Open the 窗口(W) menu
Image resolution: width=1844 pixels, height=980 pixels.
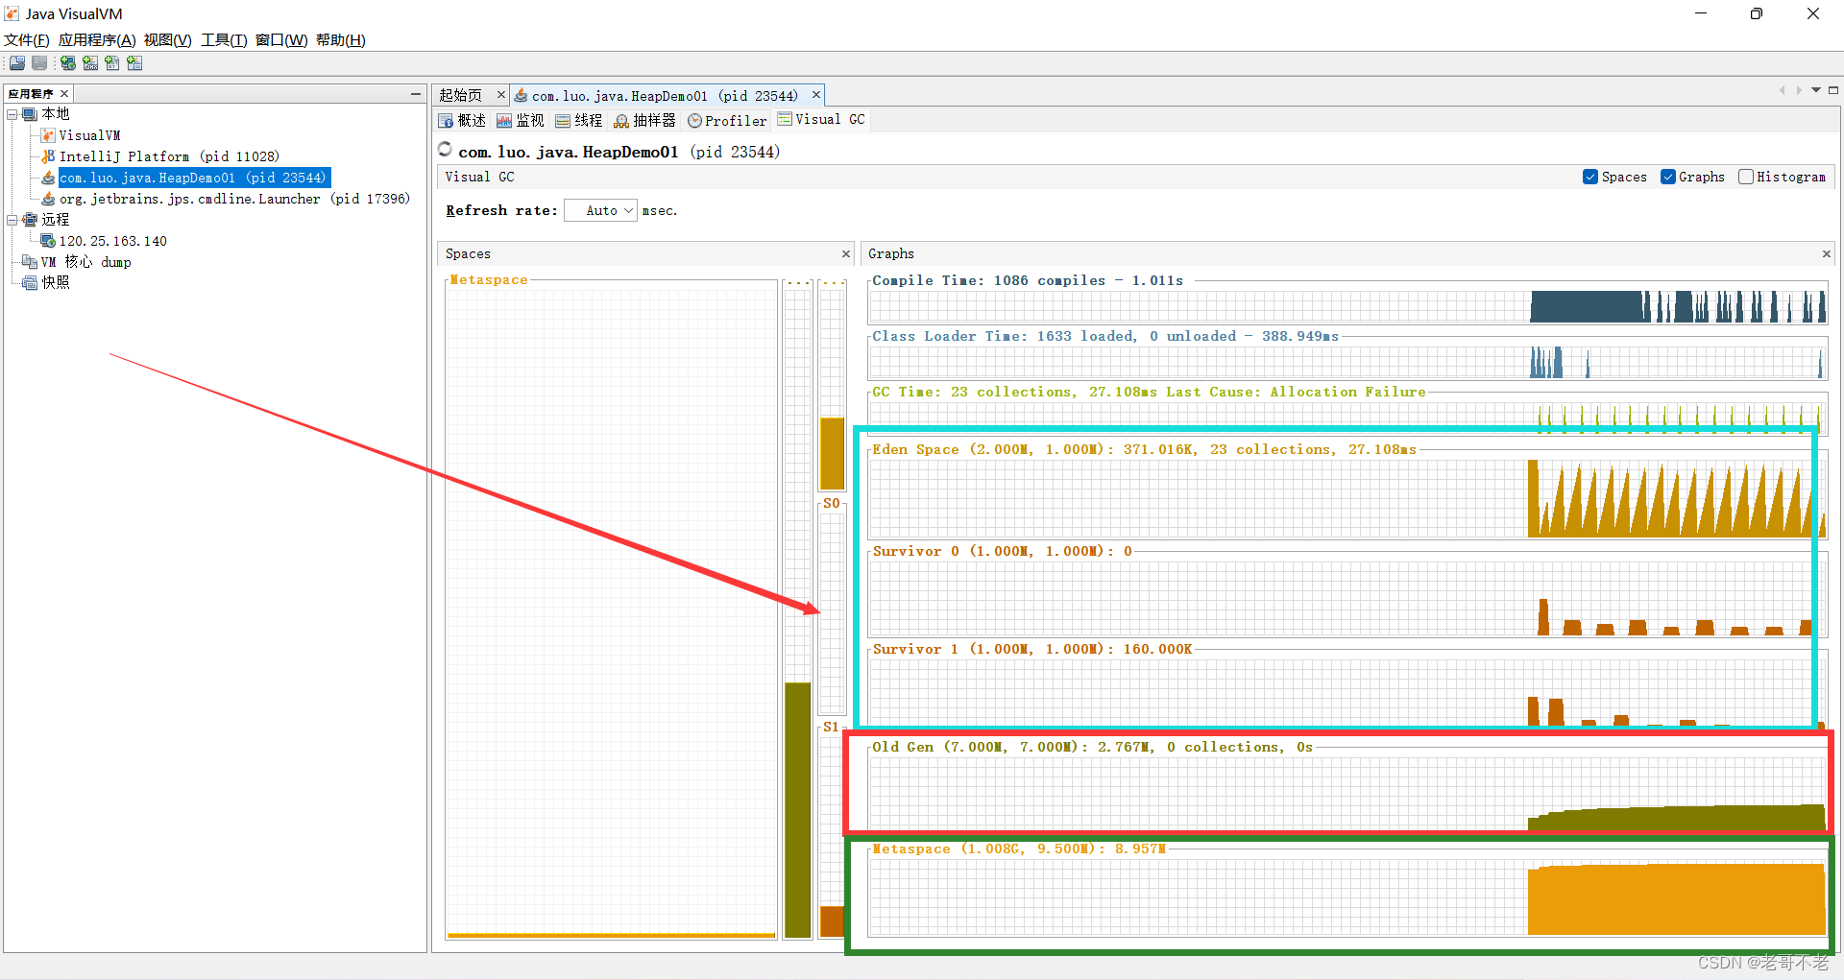point(281,40)
